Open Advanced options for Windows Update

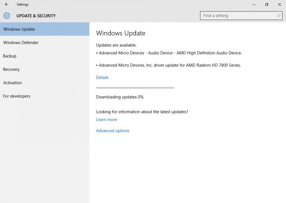pos(112,130)
